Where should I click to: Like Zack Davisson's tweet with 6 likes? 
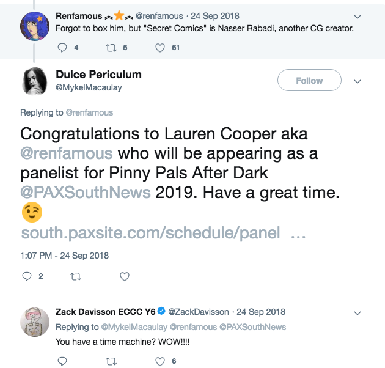click(160, 361)
